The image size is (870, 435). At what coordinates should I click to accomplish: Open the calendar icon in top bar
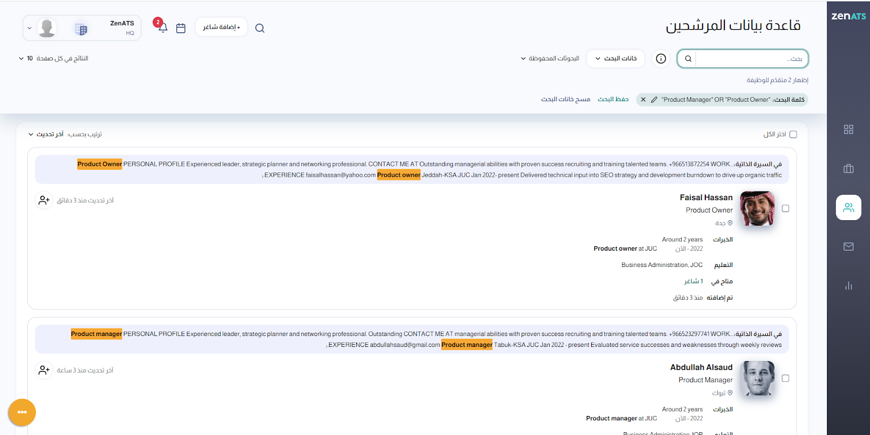(x=181, y=28)
